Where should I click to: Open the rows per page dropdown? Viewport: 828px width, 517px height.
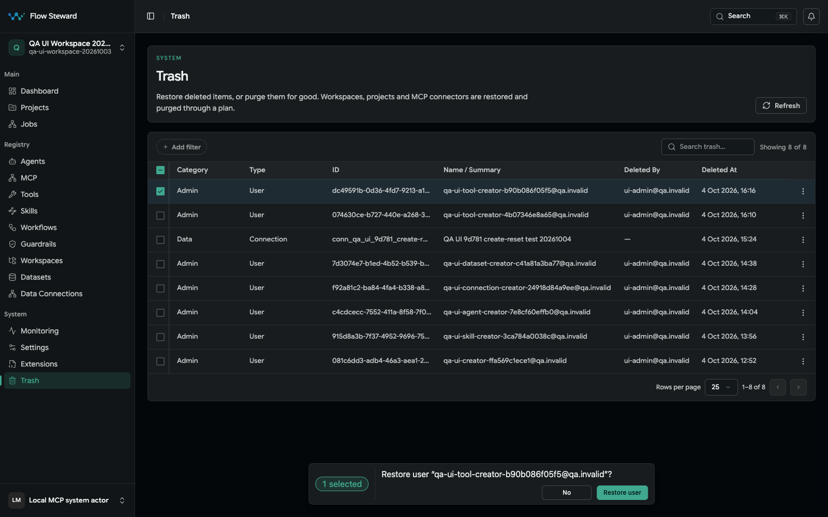[721, 387]
